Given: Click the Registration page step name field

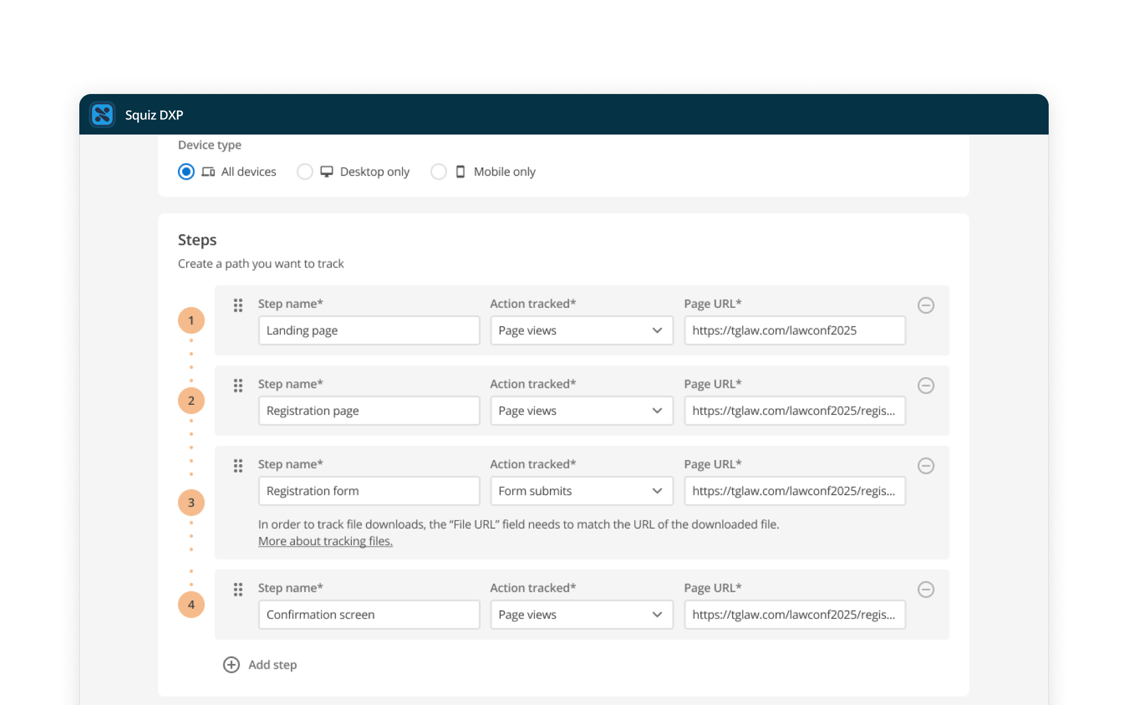Looking at the screenshot, I should [x=369, y=411].
